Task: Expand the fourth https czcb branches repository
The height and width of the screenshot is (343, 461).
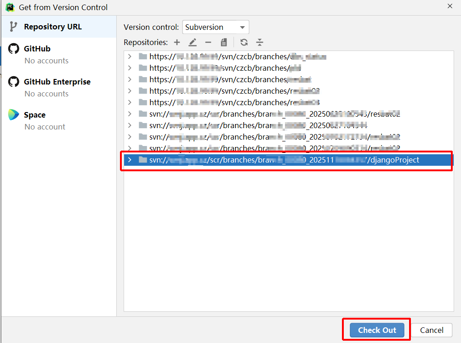Action: point(130,91)
